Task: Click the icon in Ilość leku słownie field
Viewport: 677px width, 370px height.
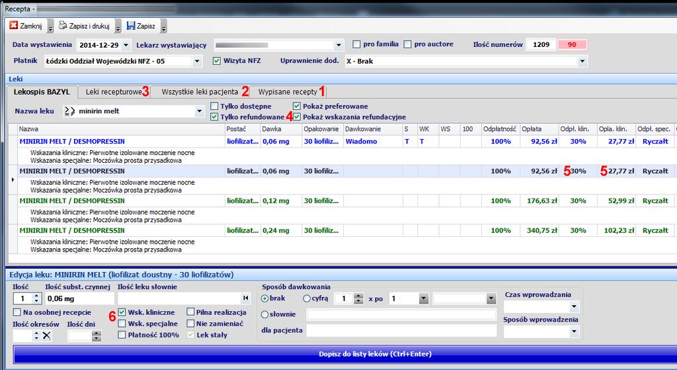Action: coord(245,298)
